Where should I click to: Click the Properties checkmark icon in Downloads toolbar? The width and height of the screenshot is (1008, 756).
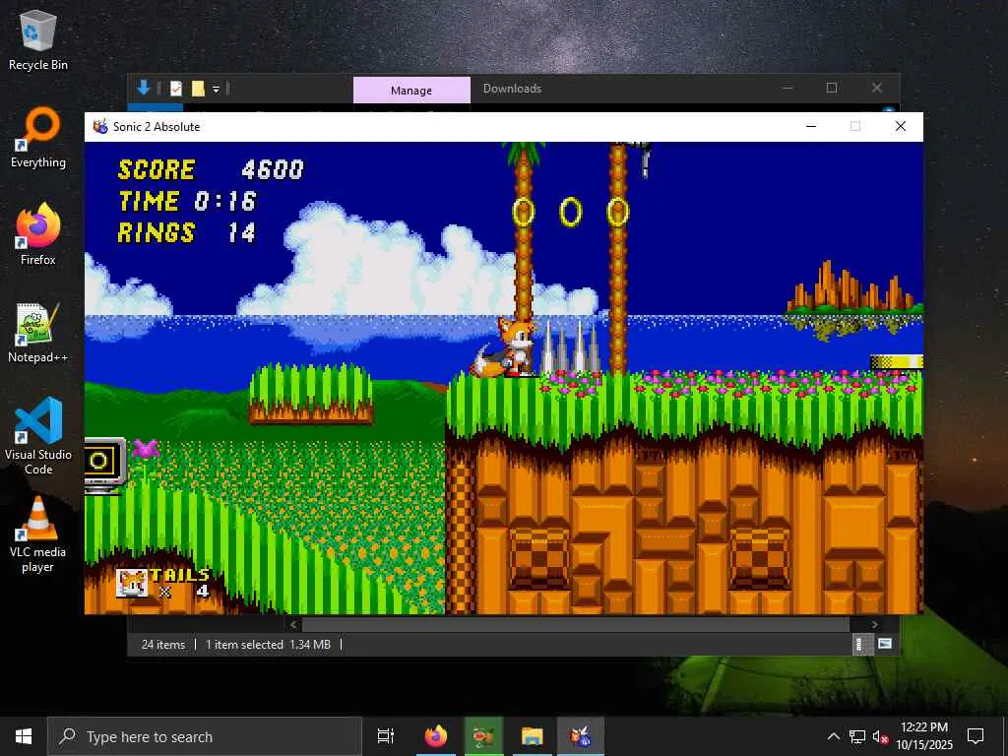176,89
